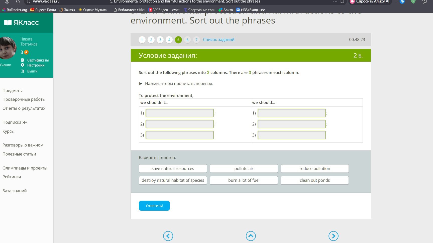This screenshot has height=243, width=433.
Task: Open RuTracker.org bookmark
Action: click(15, 10)
